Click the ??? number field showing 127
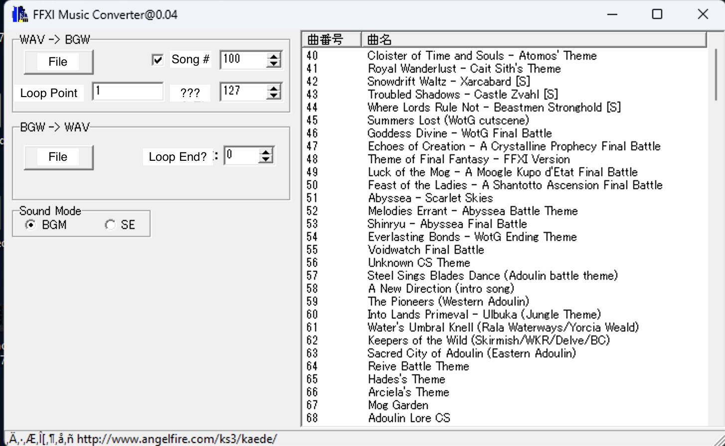Viewport: 725px width, 446px height. coord(243,92)
